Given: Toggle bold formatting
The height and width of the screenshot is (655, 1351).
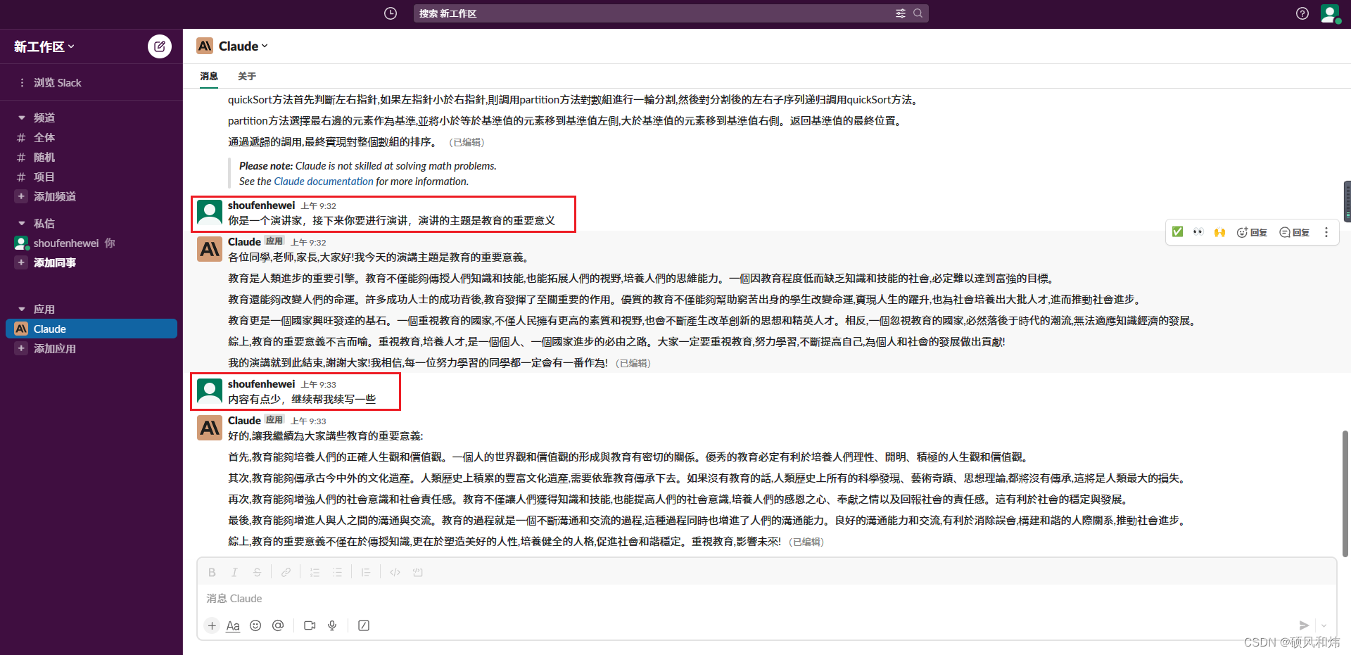Looking at the screenshot, I should click(212, 573).
